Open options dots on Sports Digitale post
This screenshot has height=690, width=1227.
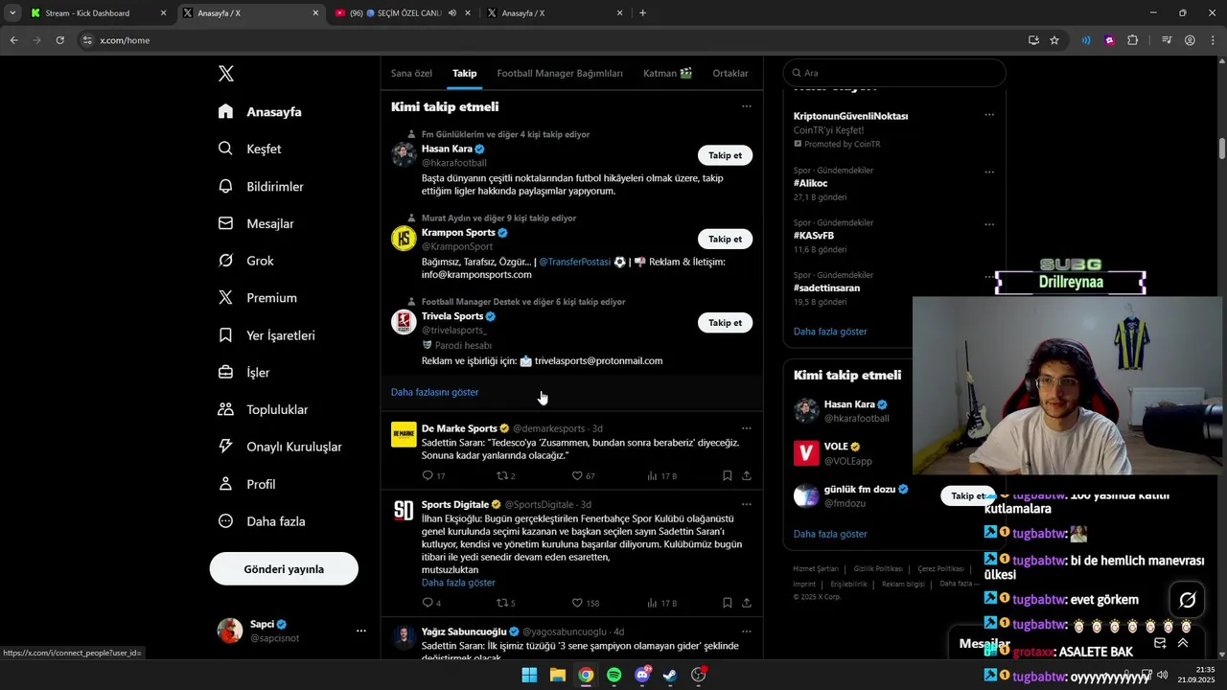pos(746,504)
